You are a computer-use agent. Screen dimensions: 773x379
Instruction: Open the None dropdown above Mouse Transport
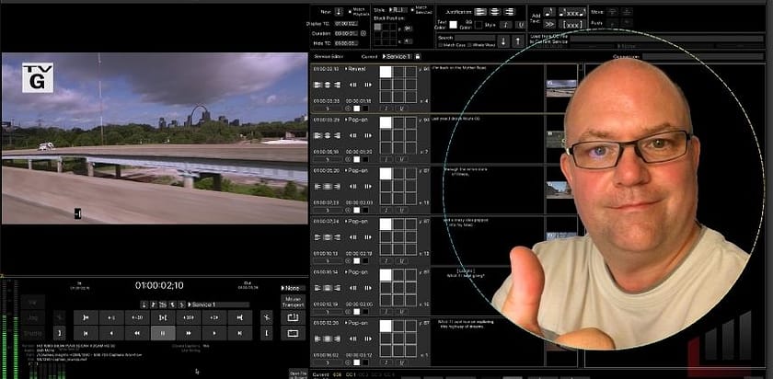pos(293,288)
